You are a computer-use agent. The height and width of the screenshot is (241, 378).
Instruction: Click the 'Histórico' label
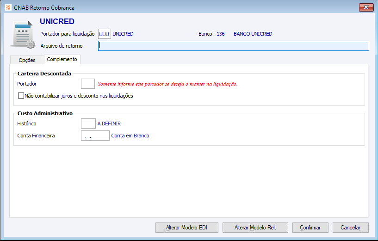coord(27,124)
